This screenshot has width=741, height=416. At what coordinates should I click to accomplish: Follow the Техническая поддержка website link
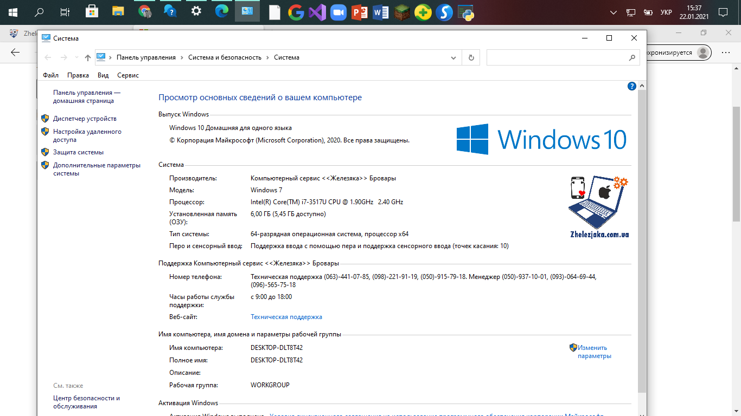click(x=286, y=317)
